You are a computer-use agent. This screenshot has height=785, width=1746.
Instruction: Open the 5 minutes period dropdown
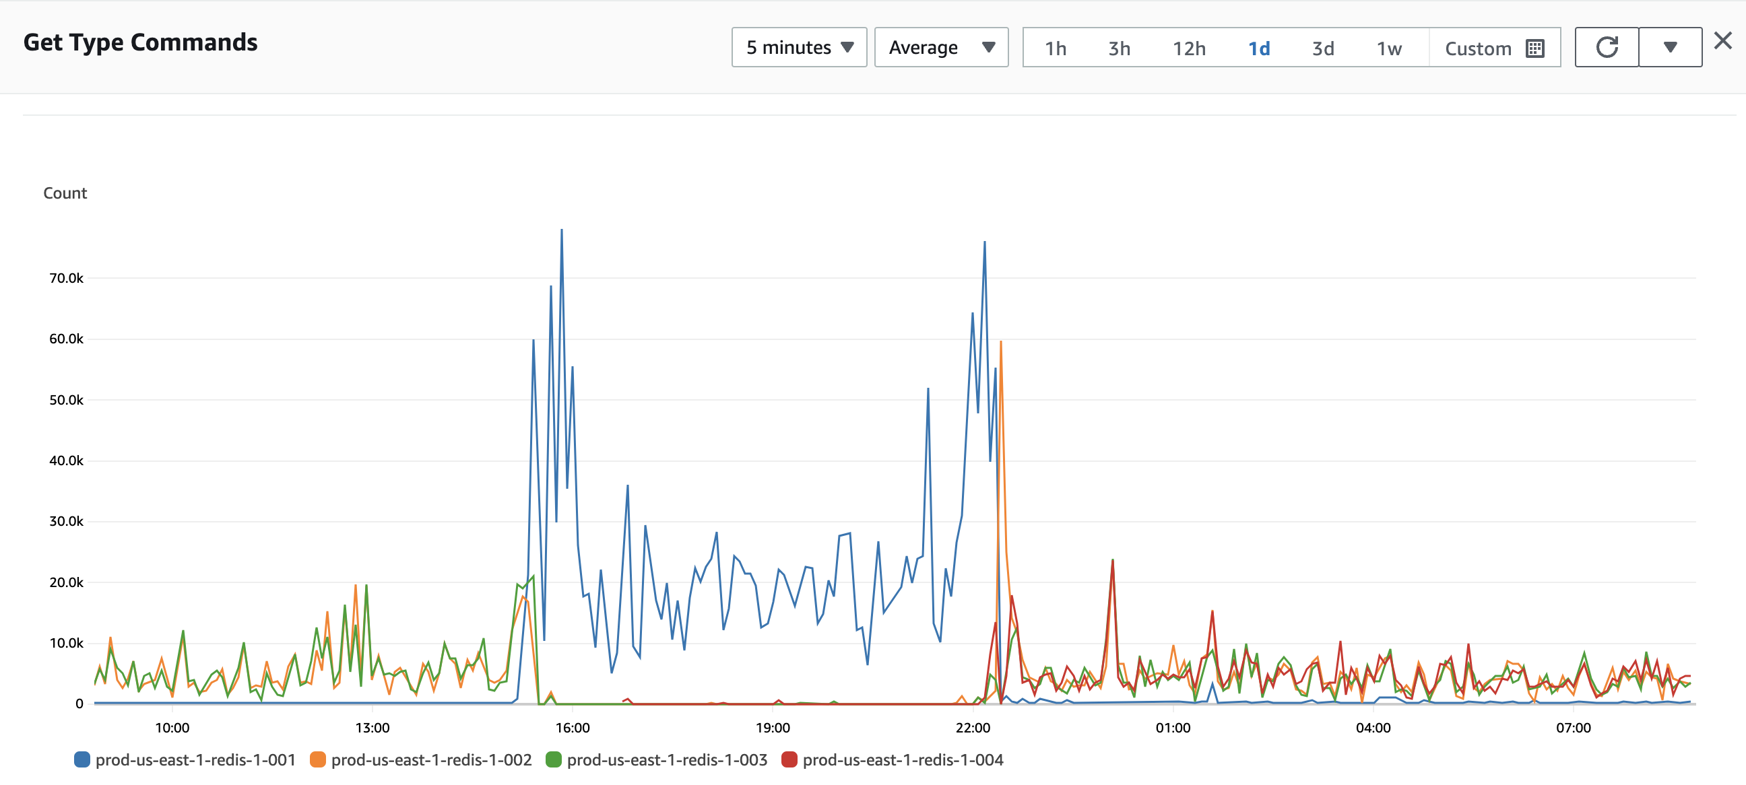pyautogui.click(x=798, y=47)
